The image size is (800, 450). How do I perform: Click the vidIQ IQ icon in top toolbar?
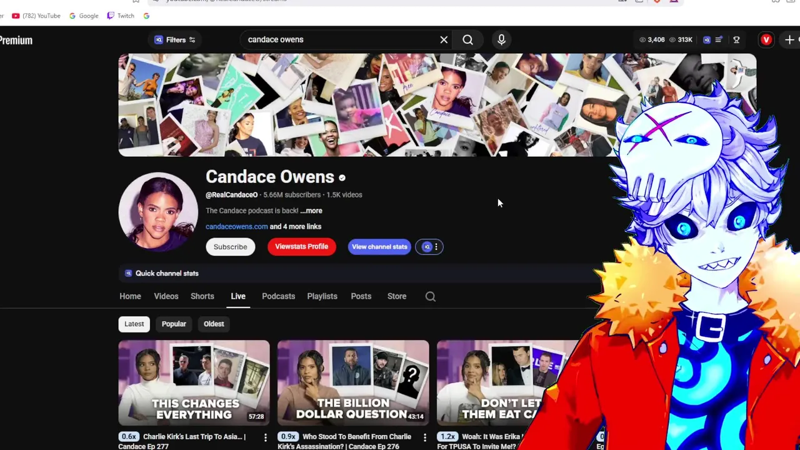[707, 40]
